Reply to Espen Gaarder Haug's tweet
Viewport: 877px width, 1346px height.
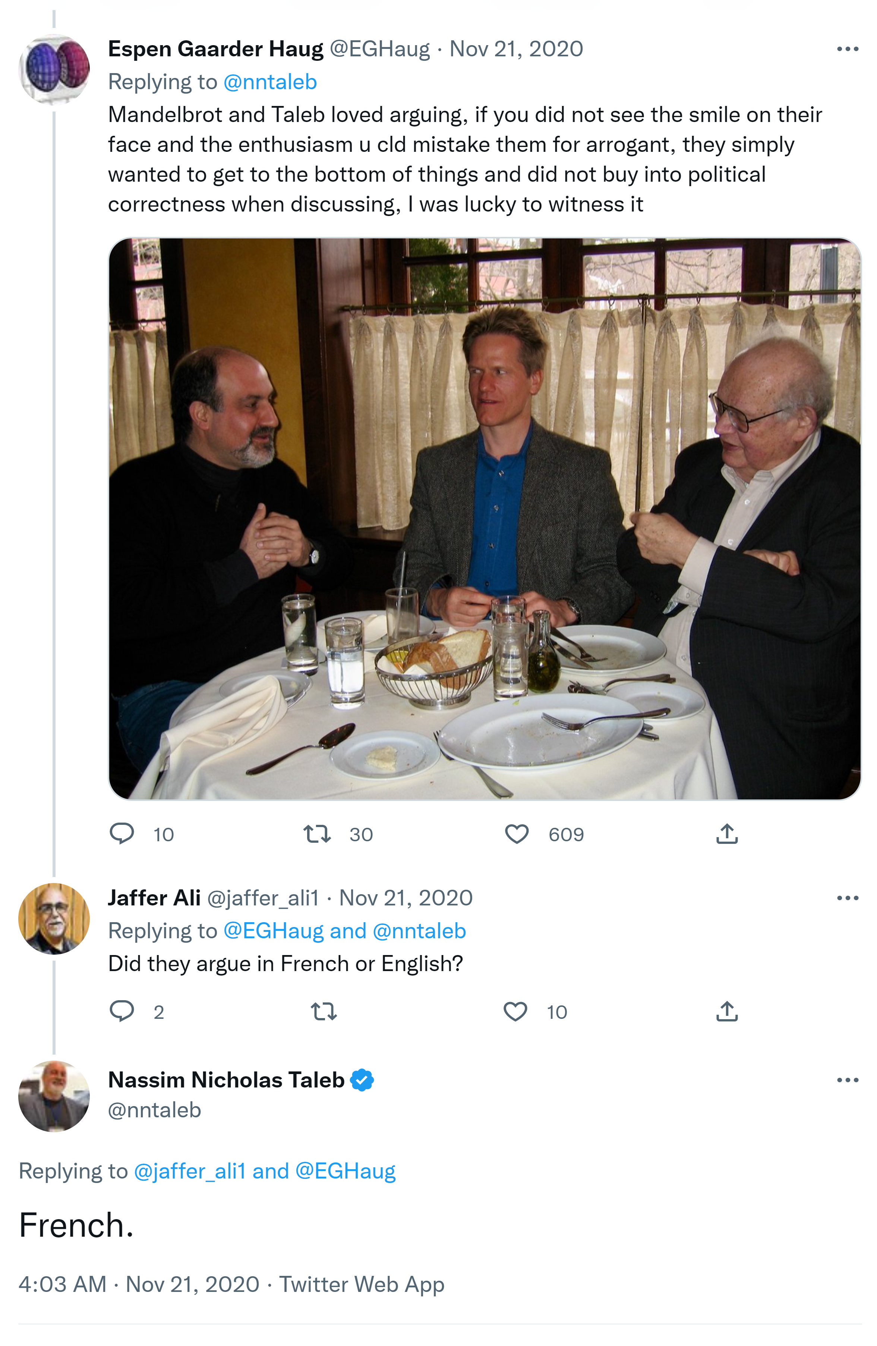[x=122, y=834]
